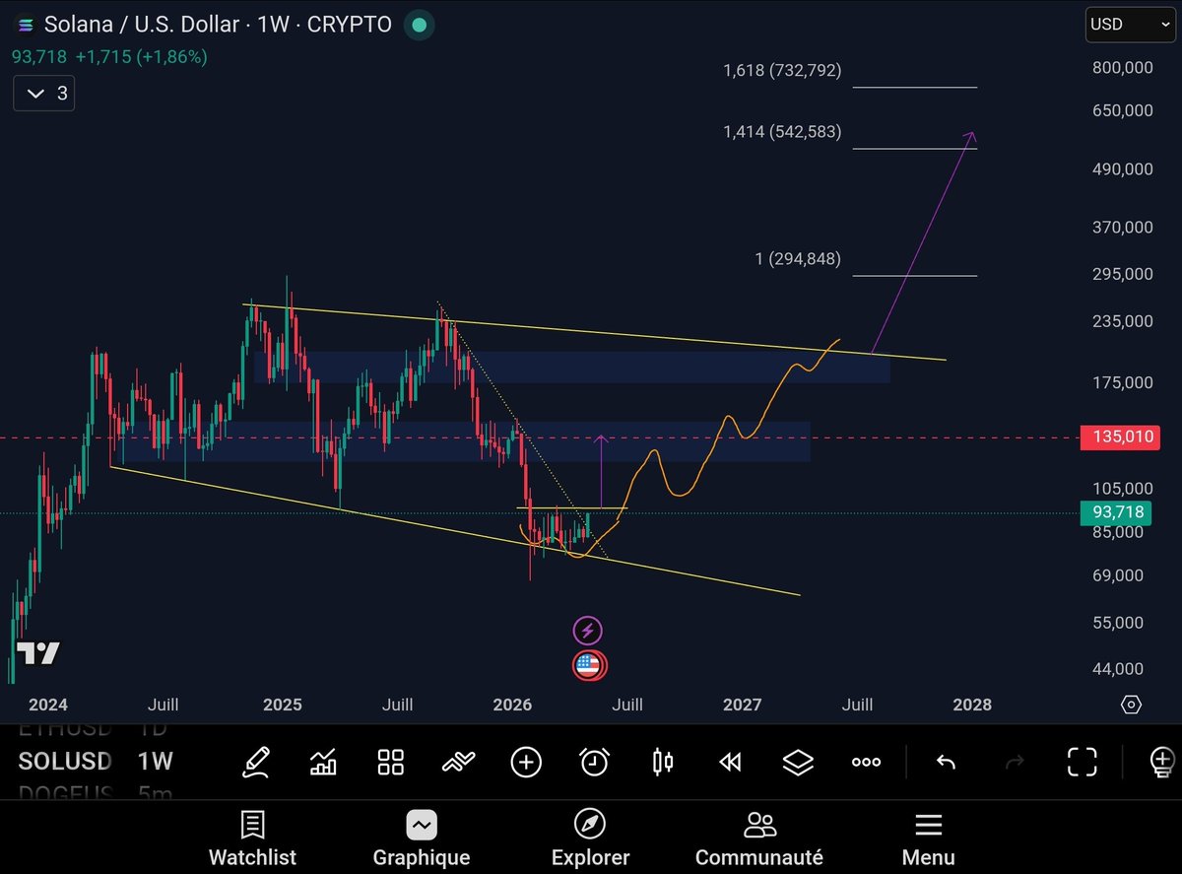Image resolution: width=1182 pixels, height=874 pixels.
Task: Open the Watchlist tab
Action: [x=252, y=839]
